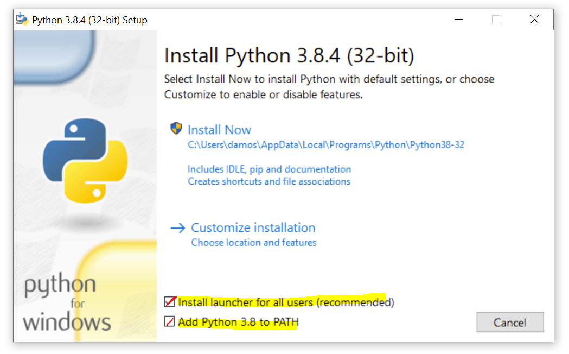Click the blue arrow next to Customize installation

tap(178, 228)
